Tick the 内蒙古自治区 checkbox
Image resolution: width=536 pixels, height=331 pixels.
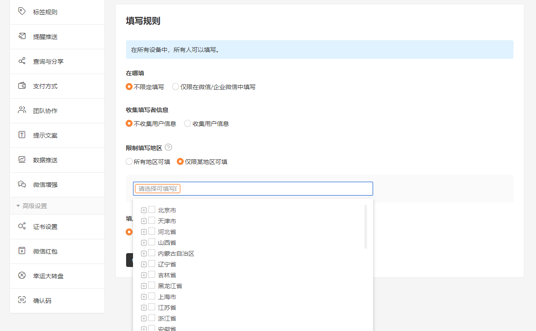pyautogui.click(x=152, y=253)
